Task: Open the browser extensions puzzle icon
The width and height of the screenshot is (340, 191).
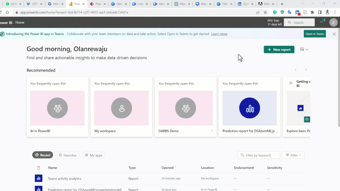Action: (x=312, y=12)
